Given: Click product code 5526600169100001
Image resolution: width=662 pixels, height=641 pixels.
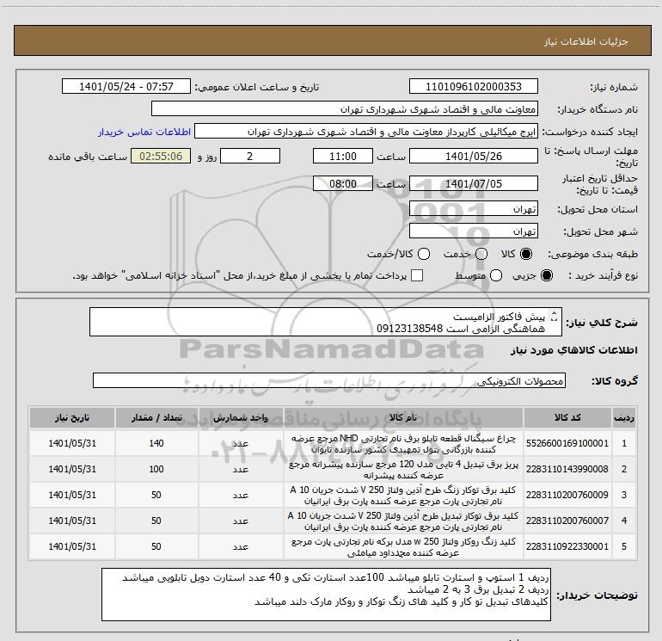Looking at the screenshot, I should click(x=567, y=443).
